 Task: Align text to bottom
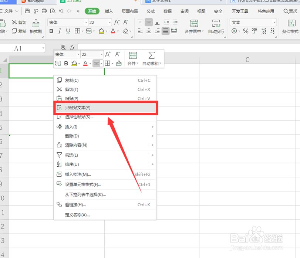[157, 22]
